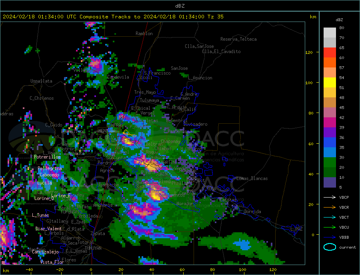Click the Tres_Mayo map label
Screen dimensions: 360x275
point(145,92)
